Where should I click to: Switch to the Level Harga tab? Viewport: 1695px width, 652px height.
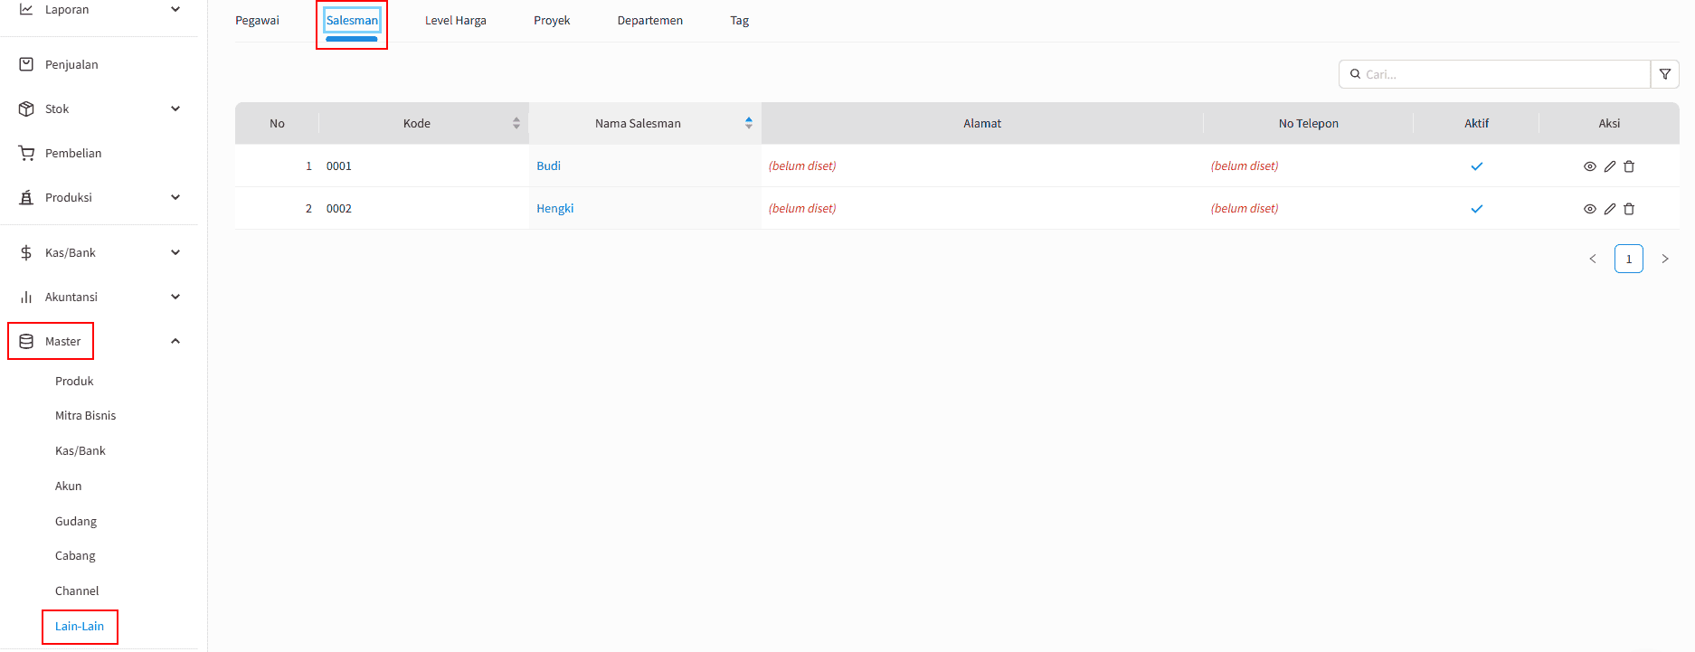tap(455, 21)
